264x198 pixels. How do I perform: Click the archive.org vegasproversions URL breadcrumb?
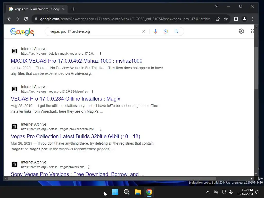[53, 167]
